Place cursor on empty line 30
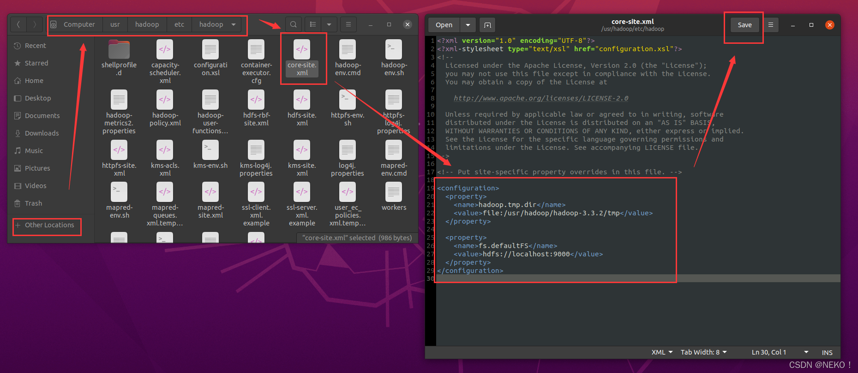 click(638, 278)
